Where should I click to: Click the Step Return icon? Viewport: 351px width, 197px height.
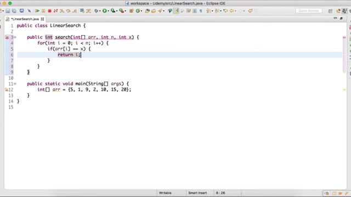click(75, 11)
